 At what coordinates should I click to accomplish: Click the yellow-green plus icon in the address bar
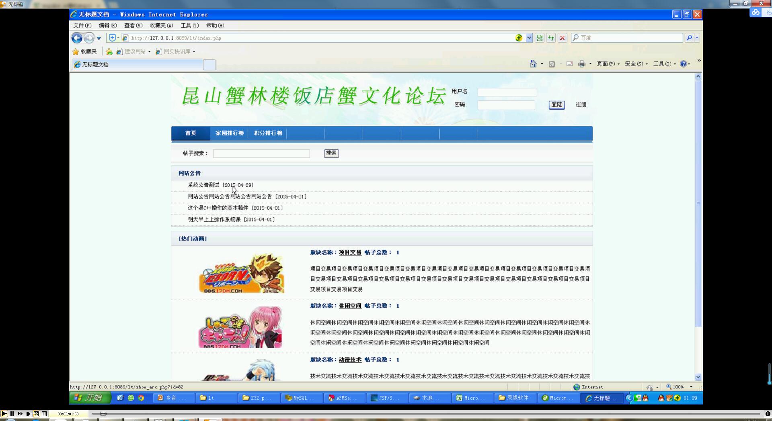pos(519,38)
